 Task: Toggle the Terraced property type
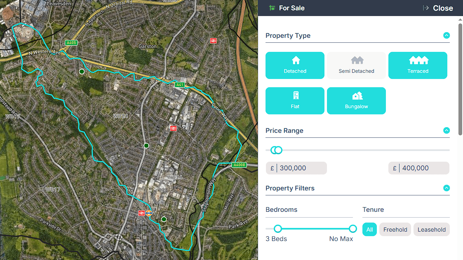pyautogui.click(x=418, y=65)
